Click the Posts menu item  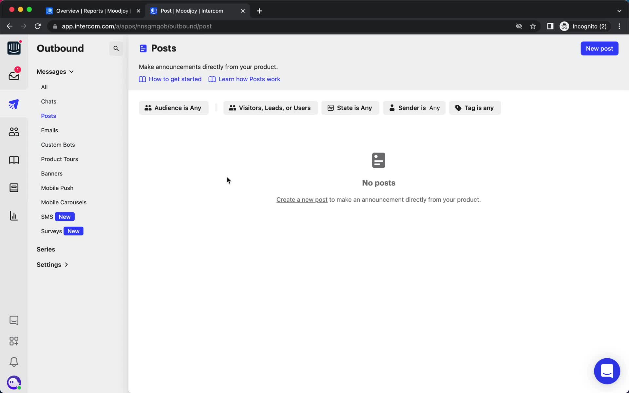(48, 116)
